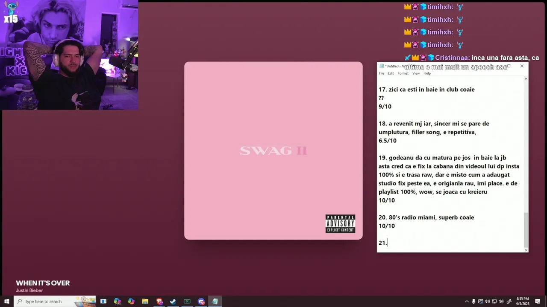Click the song title WHEN IT'S OVER

(x=43, y=283)
